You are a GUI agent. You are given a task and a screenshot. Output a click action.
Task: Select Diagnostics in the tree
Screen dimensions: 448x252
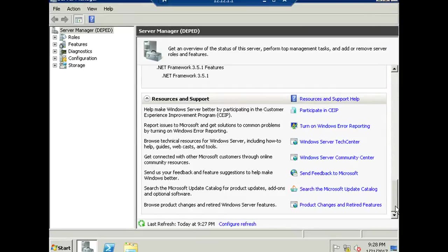pyautogui.click(x=80, y=51)
